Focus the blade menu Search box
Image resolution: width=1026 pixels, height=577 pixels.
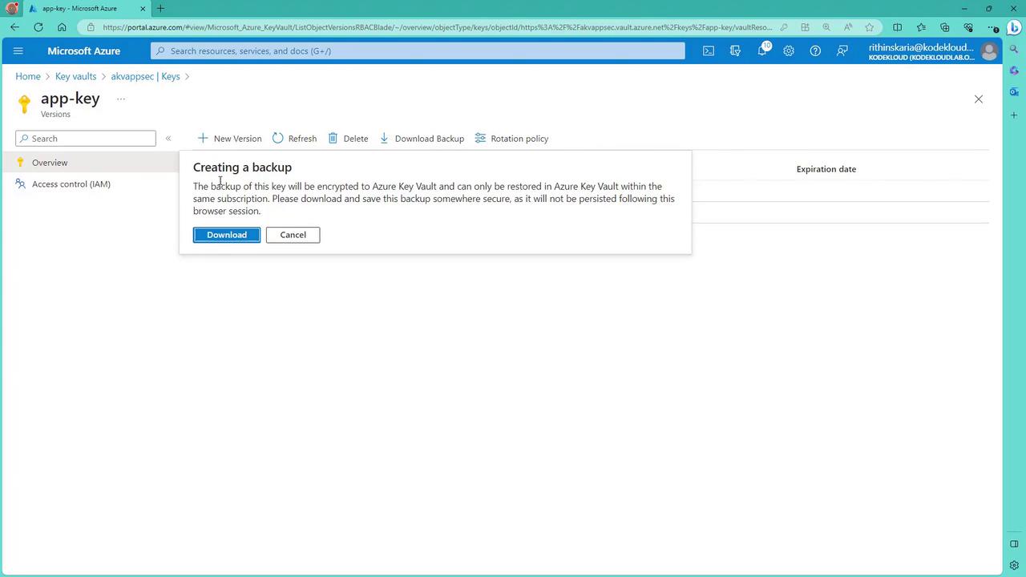coord(86,139)
